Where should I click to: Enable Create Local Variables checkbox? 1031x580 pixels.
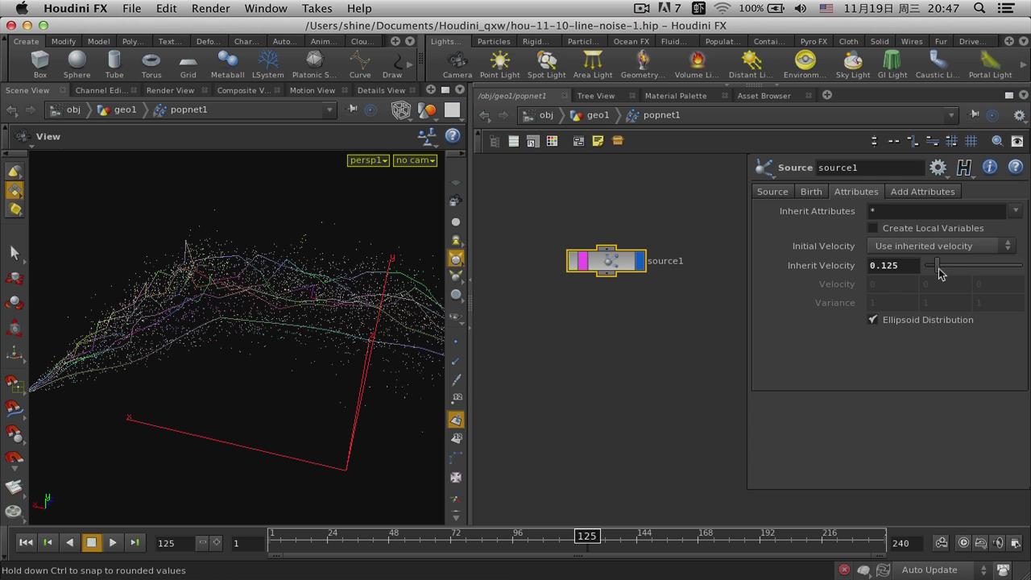click(x=873, y=228)
